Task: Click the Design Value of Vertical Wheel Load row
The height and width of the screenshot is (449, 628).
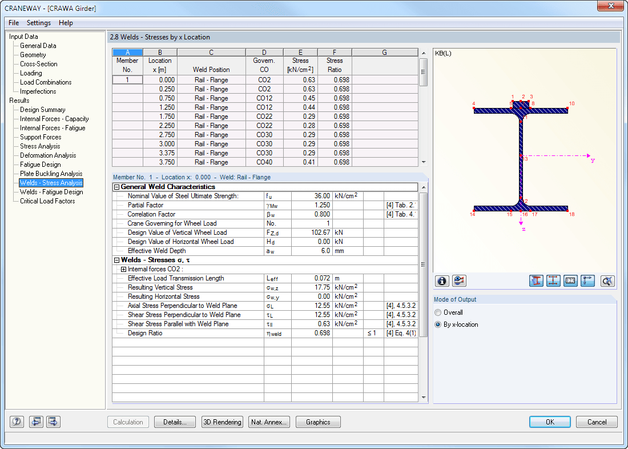Action: [265, 232]
